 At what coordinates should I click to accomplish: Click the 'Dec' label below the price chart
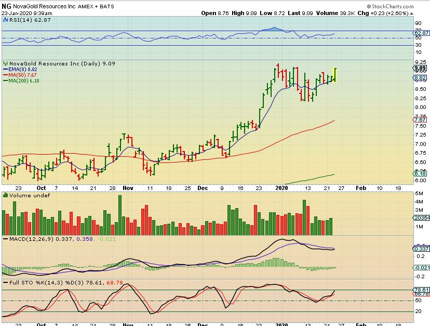(203, 188)
